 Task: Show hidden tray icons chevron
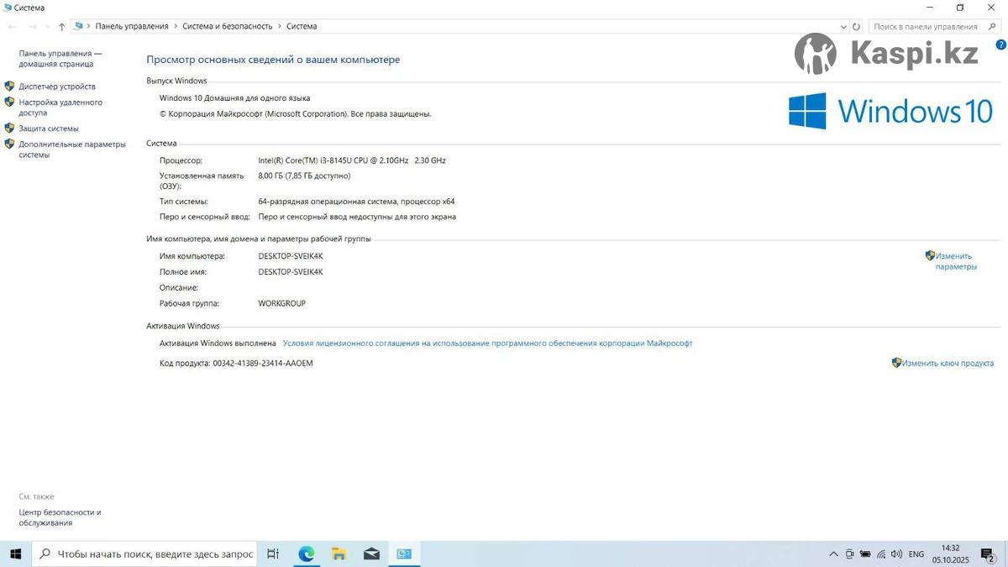(833, 554)
